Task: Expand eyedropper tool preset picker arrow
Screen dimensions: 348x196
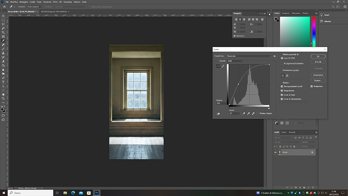Action: 14,7
